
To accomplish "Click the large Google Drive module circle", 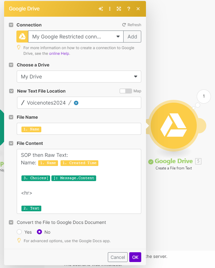I will pos(174,126).
